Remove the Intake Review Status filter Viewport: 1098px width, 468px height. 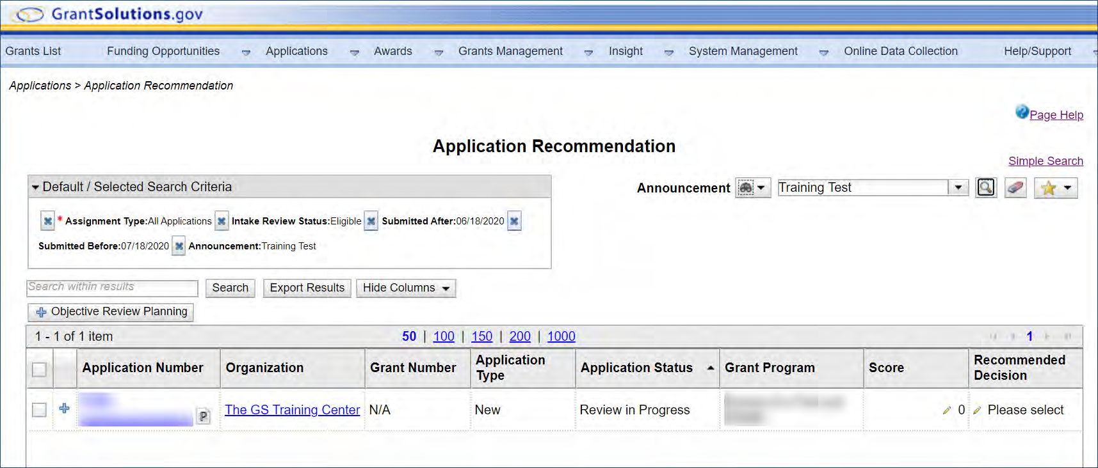pos(222,221)
